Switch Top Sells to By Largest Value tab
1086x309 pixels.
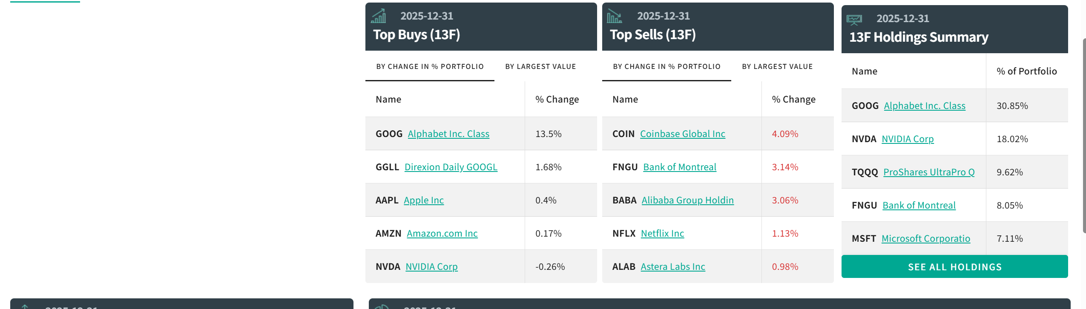tap(777, 66)
